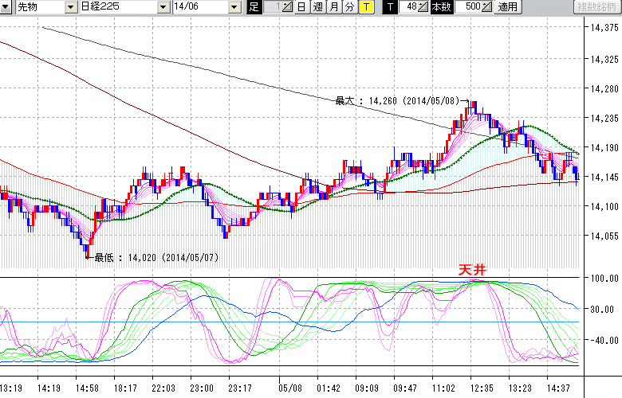Click the yellow highlighted T tick button
Screen dimensions: 622x398
coord(365,7)
